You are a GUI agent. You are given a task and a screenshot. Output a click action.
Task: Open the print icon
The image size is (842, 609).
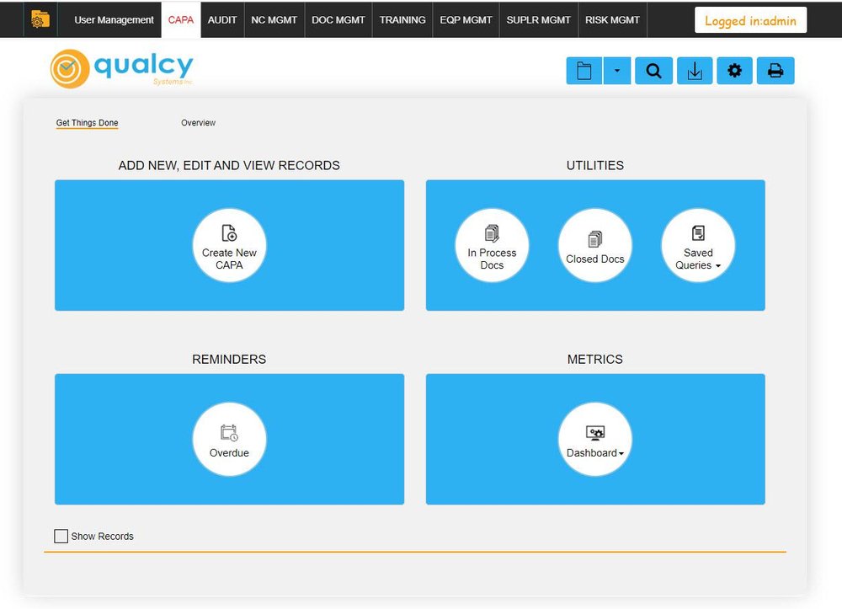click(775, 71)
